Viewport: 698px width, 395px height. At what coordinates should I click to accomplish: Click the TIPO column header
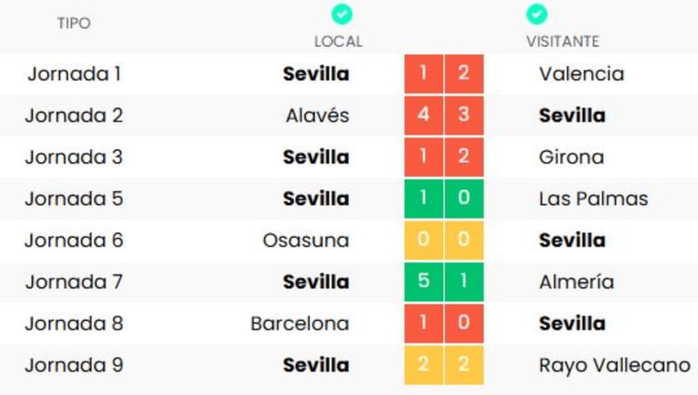[74, 24]
